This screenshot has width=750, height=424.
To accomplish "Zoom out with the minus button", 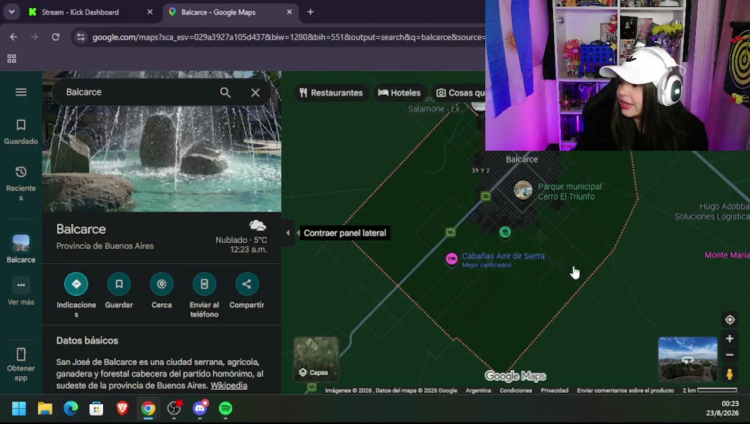I will (x=729, y=355).
